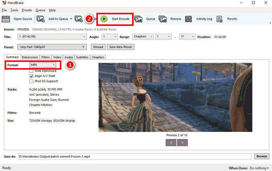Click the Preview toolbar icon
The width and height of the screenshot is (272, 171).
(163, 19)
